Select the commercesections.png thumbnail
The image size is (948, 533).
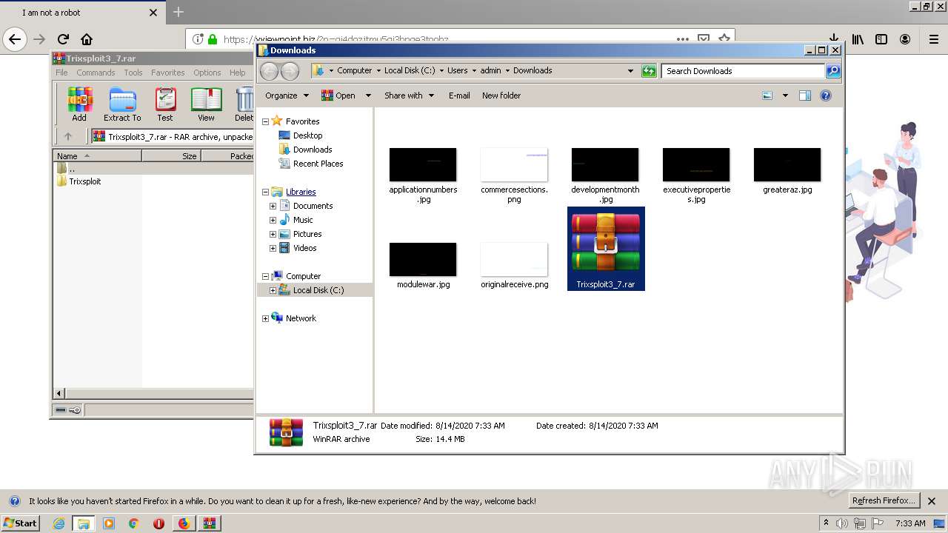[514, 164]
